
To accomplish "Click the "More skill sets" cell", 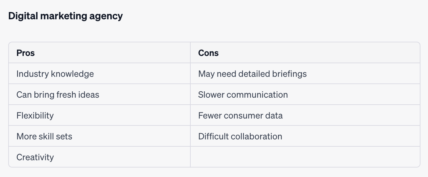I will pyautogui.click(x=44, y=137).
